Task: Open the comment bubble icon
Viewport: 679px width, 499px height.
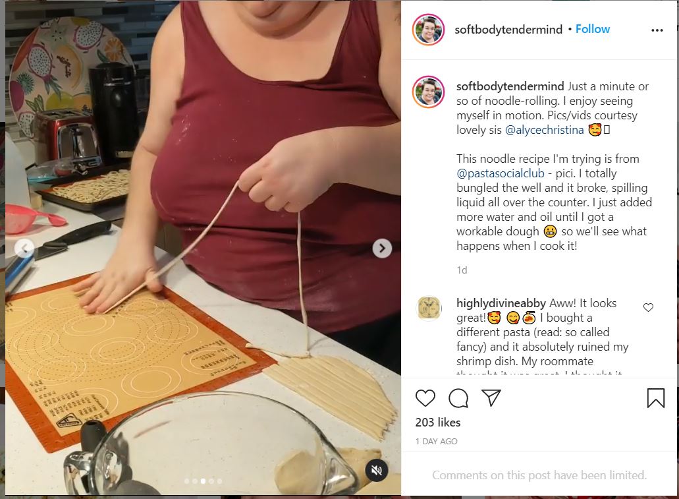Action: click(x=458, y=397)
